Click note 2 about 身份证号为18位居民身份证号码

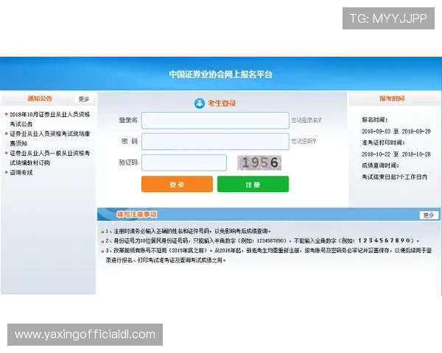(x=262, y=241)
